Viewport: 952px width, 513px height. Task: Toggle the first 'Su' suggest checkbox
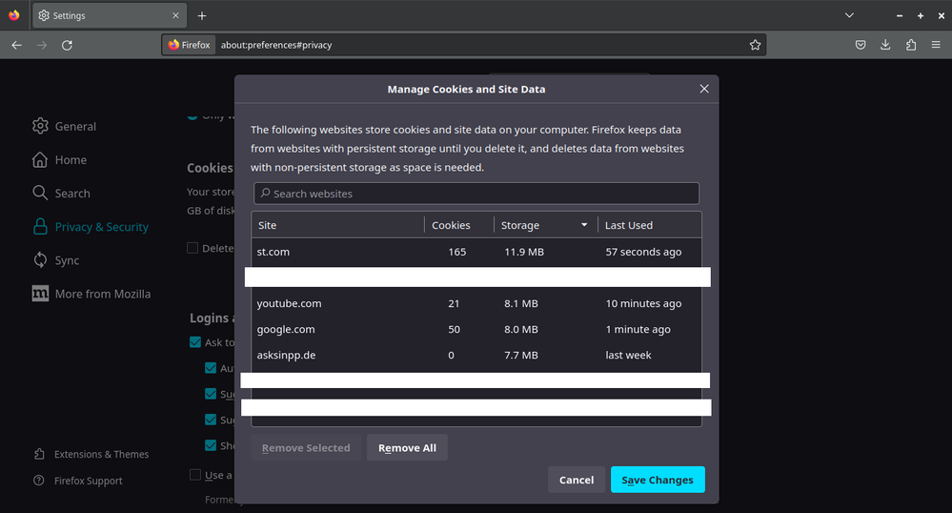[211, 394]
